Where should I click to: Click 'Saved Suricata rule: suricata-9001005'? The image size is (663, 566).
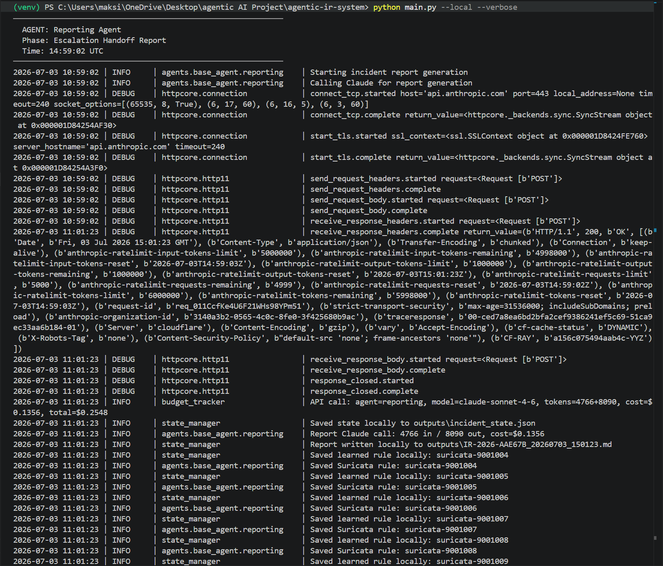click(393, 487)
